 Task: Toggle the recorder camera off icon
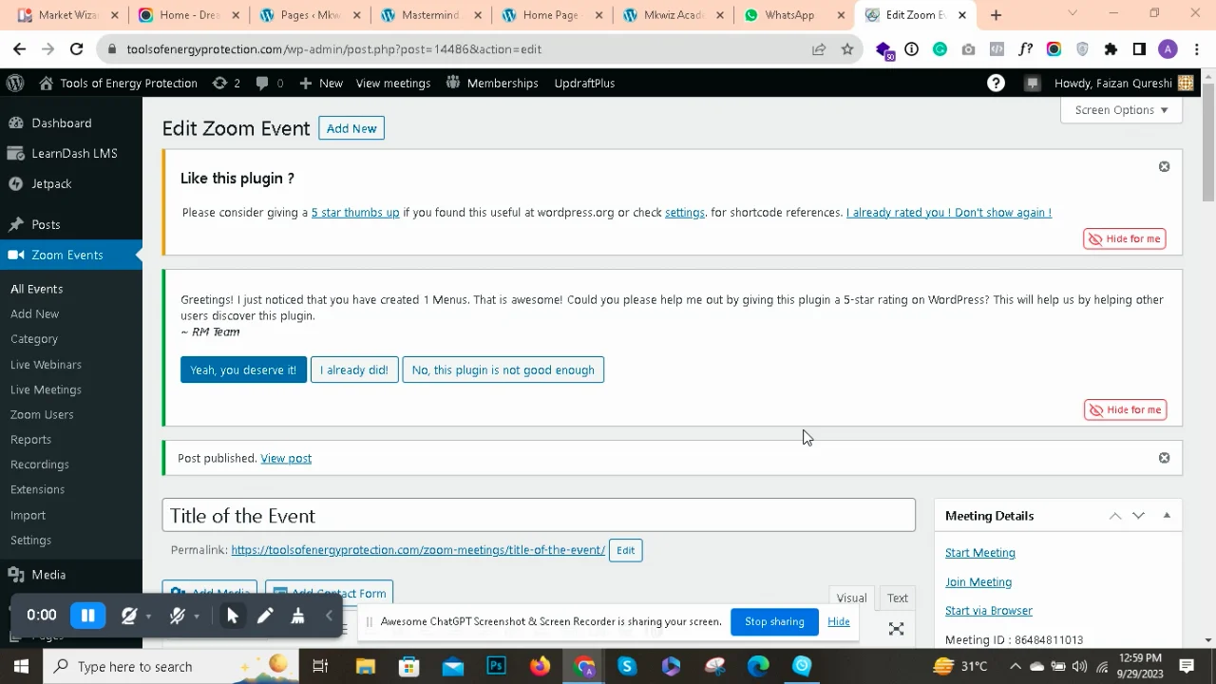point(129,616)
